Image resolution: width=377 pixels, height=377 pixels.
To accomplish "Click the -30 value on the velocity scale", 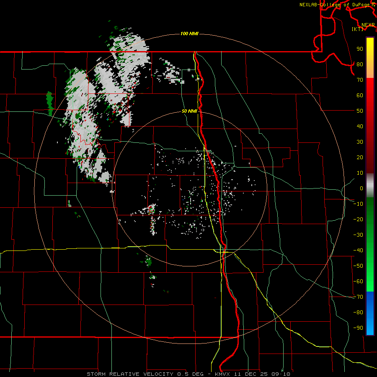I will (x=358, y=235).
